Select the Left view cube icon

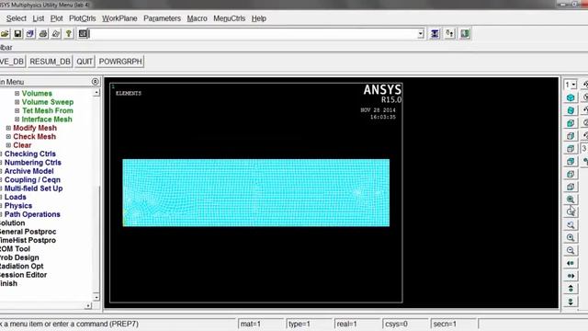coord(571,174)
